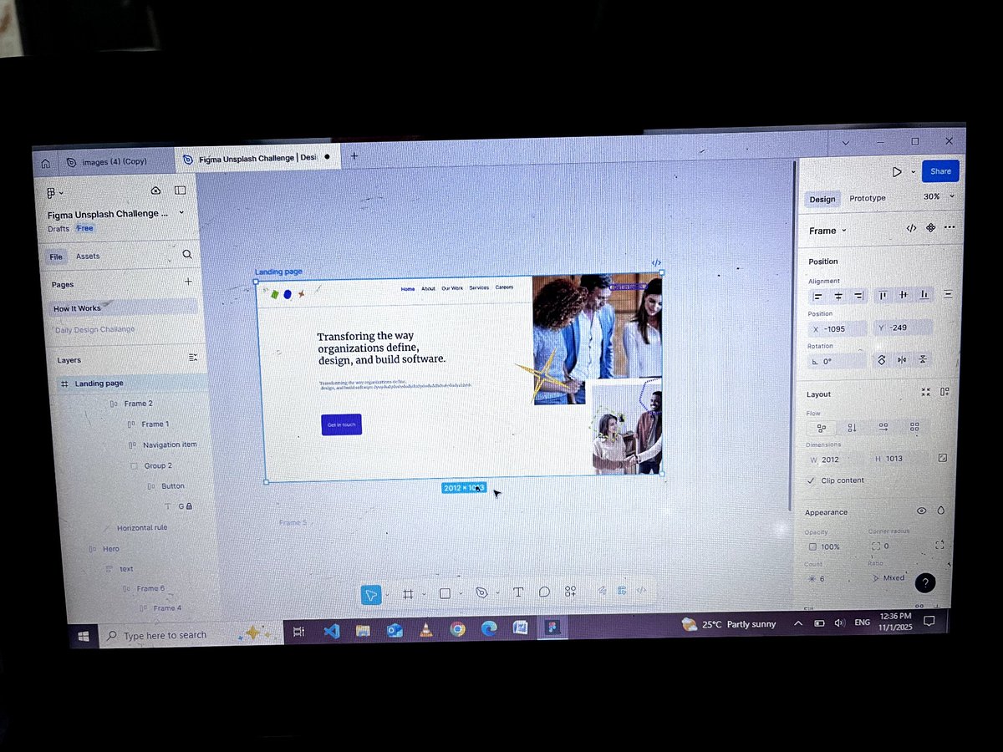Screen dimensions: 1003x752
Task: Select vertical layout flow option
Action: click(852, 427)
